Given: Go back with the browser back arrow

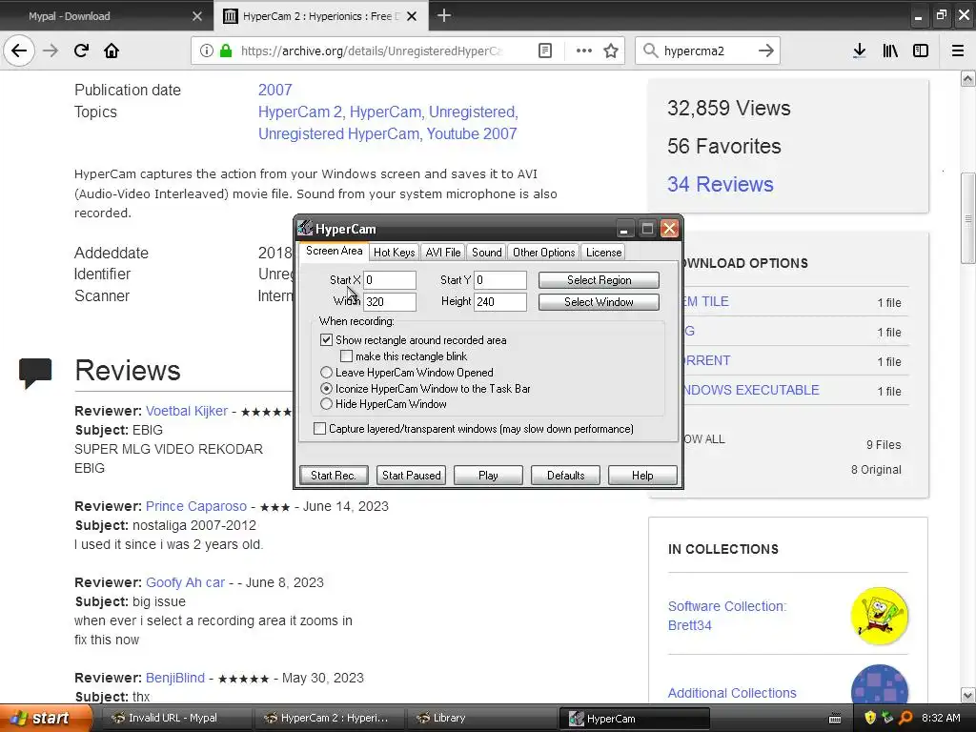Looking at the screenshot, I should click(19, 51).
